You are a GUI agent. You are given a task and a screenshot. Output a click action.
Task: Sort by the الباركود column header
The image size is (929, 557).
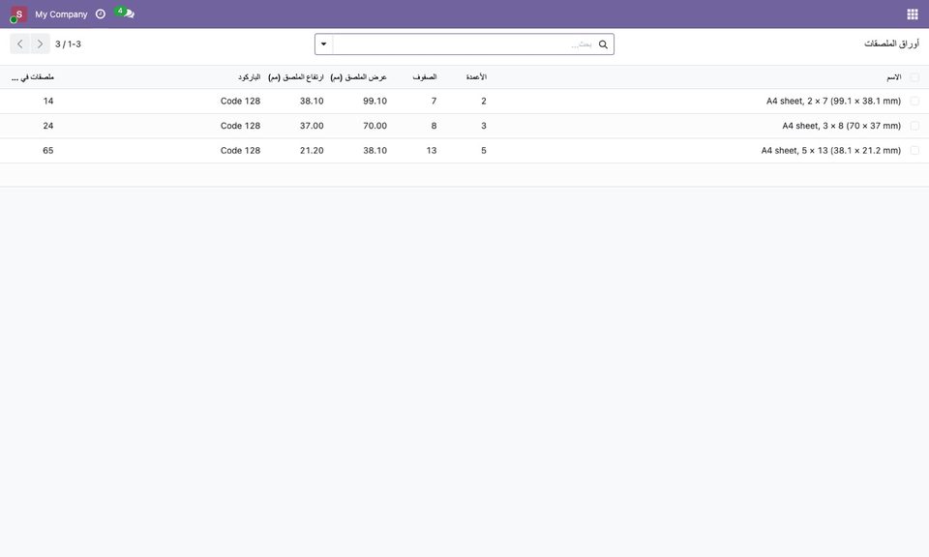point(249,77)
